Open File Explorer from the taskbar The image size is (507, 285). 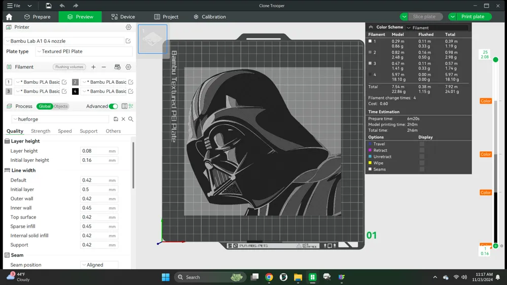tap(298, 277)
